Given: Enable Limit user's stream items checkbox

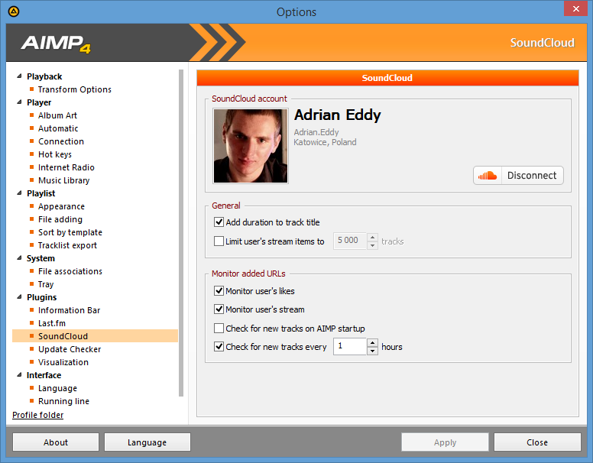Looking at the screenshot, I should (219, 241).
